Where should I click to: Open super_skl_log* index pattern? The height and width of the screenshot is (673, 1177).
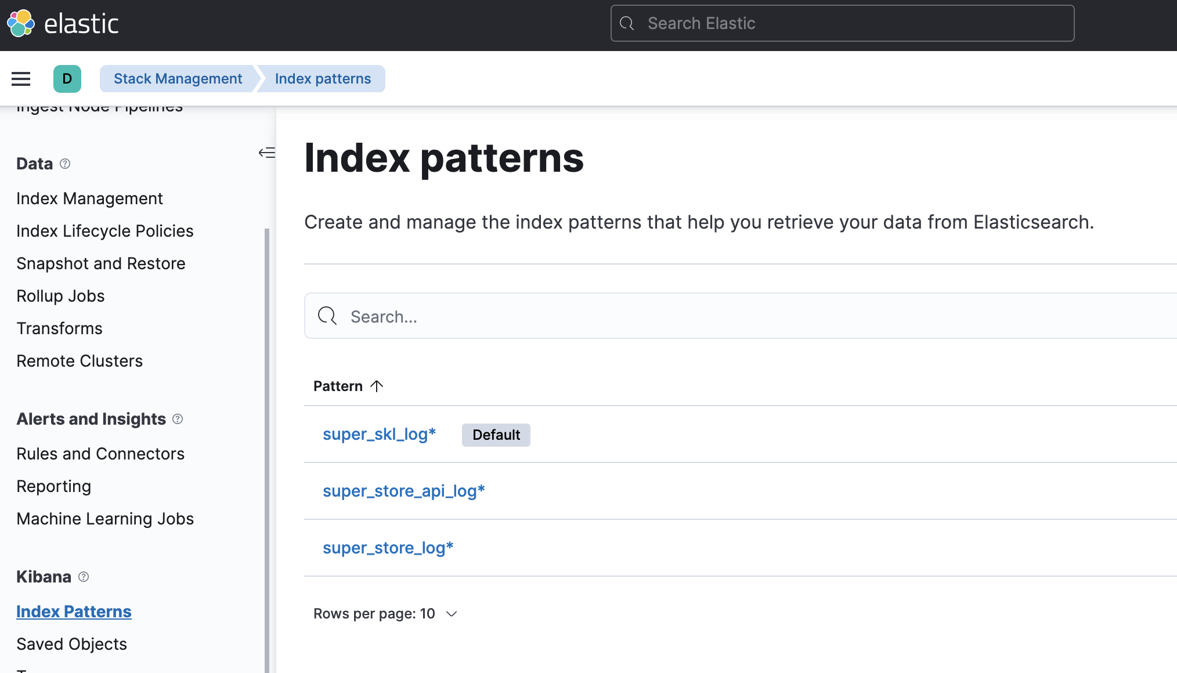click(379, 434)
